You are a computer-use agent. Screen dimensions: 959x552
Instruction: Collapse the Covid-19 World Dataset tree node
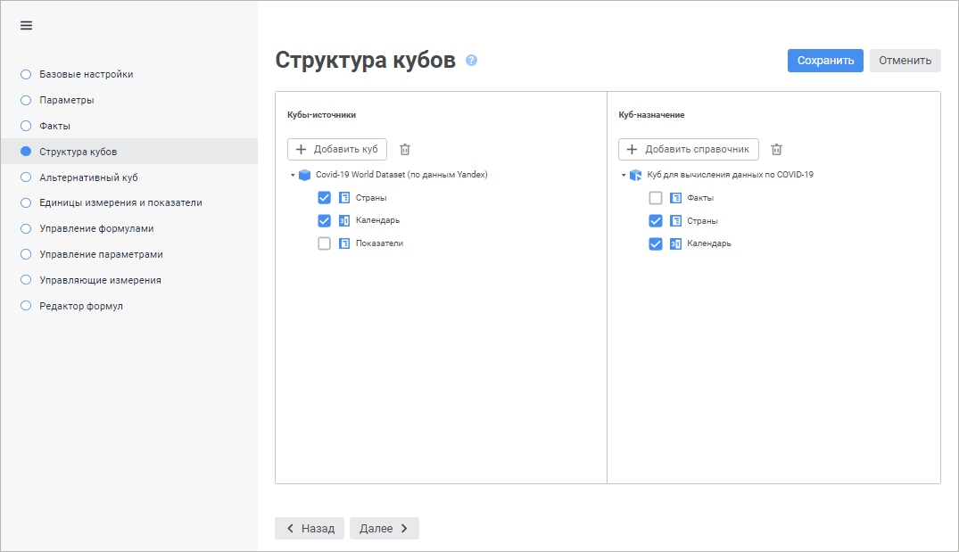coord(293,176)
